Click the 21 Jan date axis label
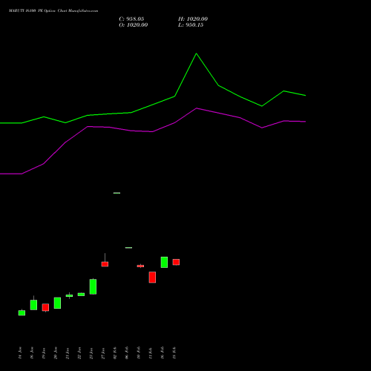 click(68, 353)
